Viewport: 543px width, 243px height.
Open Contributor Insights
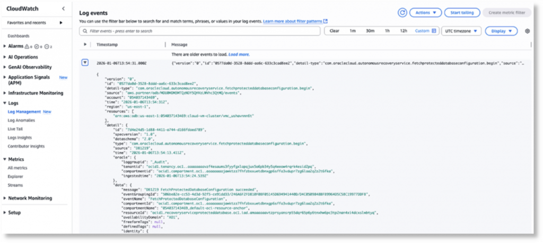[26, 146]
